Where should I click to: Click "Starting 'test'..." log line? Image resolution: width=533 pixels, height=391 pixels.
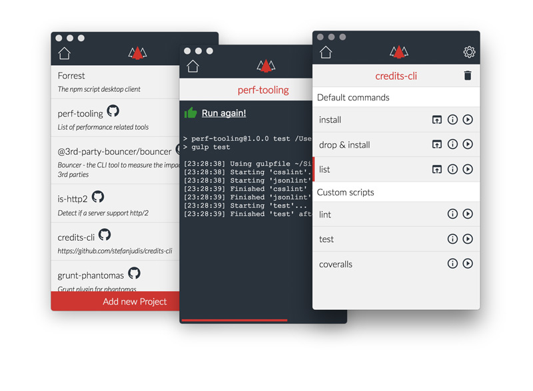[245, 205]
